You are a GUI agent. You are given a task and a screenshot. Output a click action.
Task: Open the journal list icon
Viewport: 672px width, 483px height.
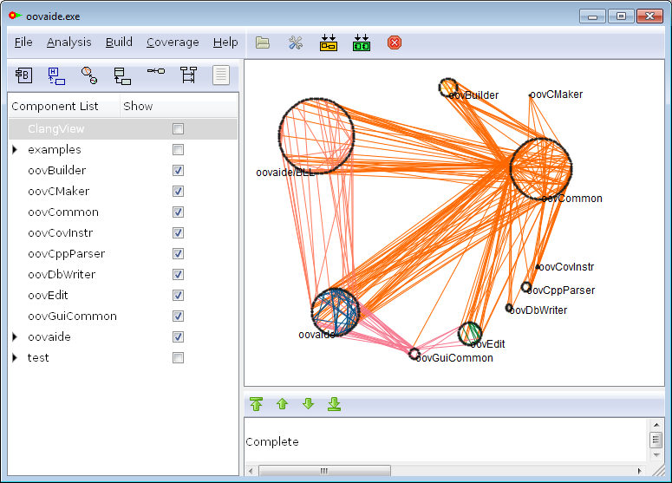pyautogui.click(x=221, y=75)
